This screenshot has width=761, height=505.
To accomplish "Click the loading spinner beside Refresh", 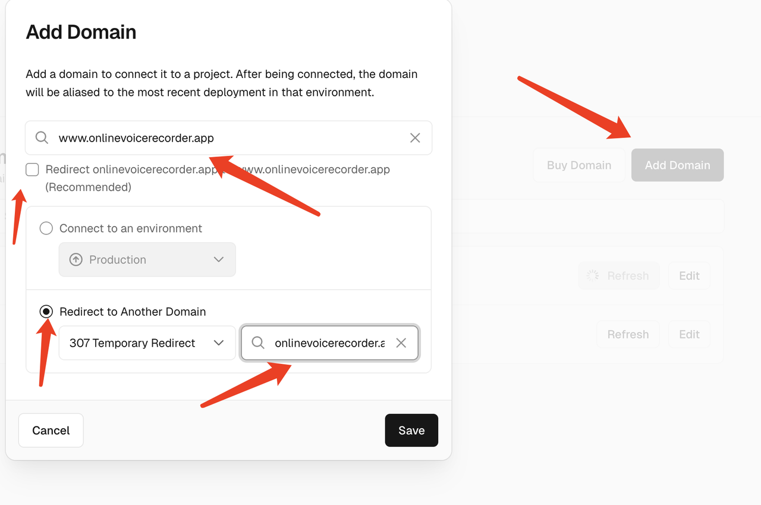I will (x=593, y=275).
